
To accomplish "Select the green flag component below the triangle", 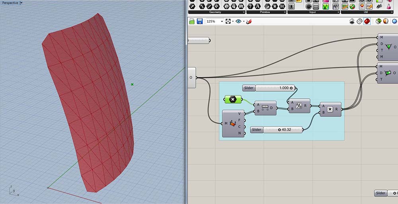I will tap(388, 73).
